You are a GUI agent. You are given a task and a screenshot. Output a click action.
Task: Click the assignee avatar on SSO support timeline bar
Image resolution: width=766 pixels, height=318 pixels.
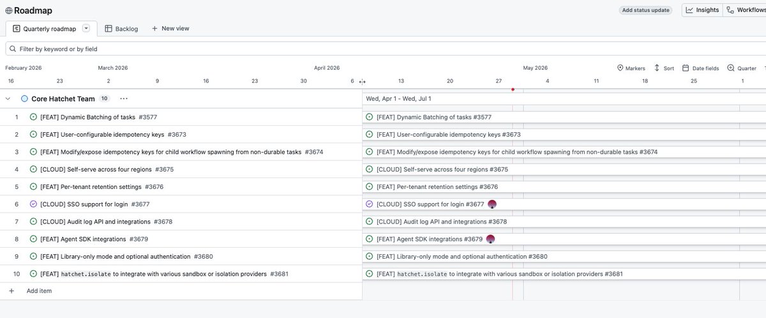point(492,204)
